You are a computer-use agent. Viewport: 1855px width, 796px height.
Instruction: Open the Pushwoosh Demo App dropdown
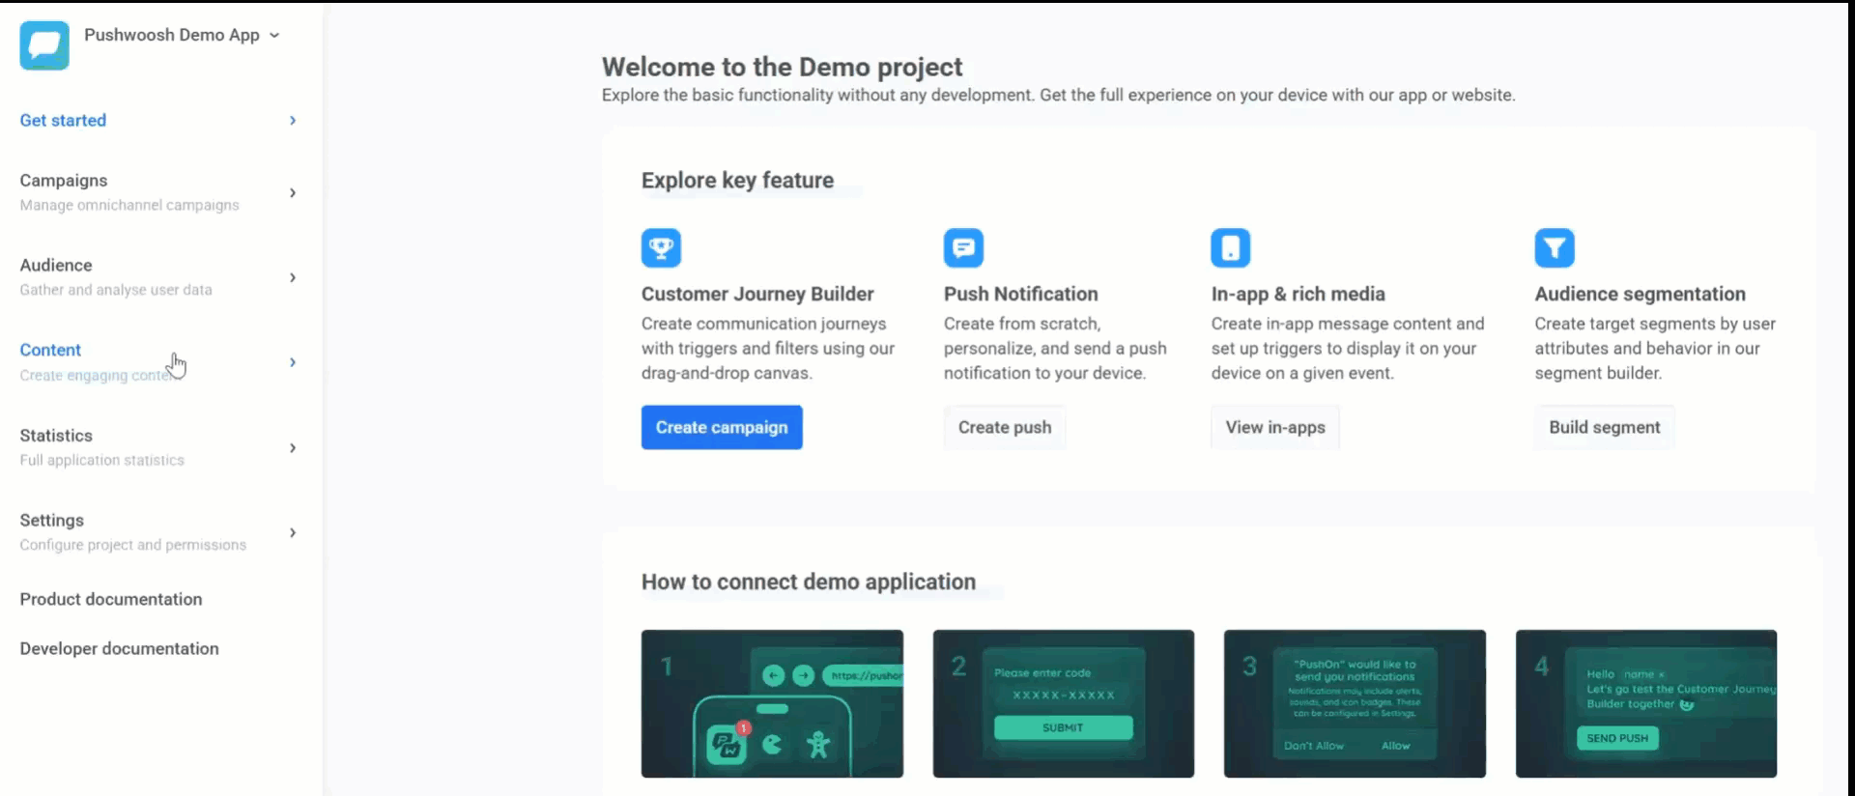click(x=182, y=35)
